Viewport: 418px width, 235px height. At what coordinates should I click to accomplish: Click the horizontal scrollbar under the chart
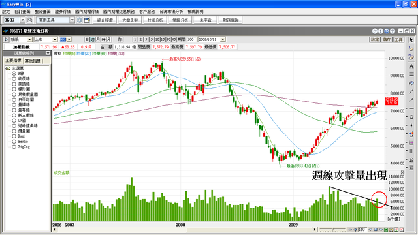pos(184,230)
